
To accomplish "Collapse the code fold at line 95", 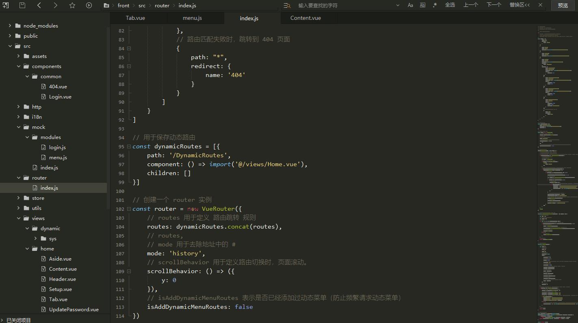I will coord(129,146).
